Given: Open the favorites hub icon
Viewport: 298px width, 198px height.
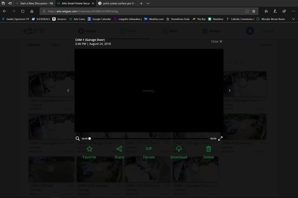Looking at the screenshot, I should point(266,11).
